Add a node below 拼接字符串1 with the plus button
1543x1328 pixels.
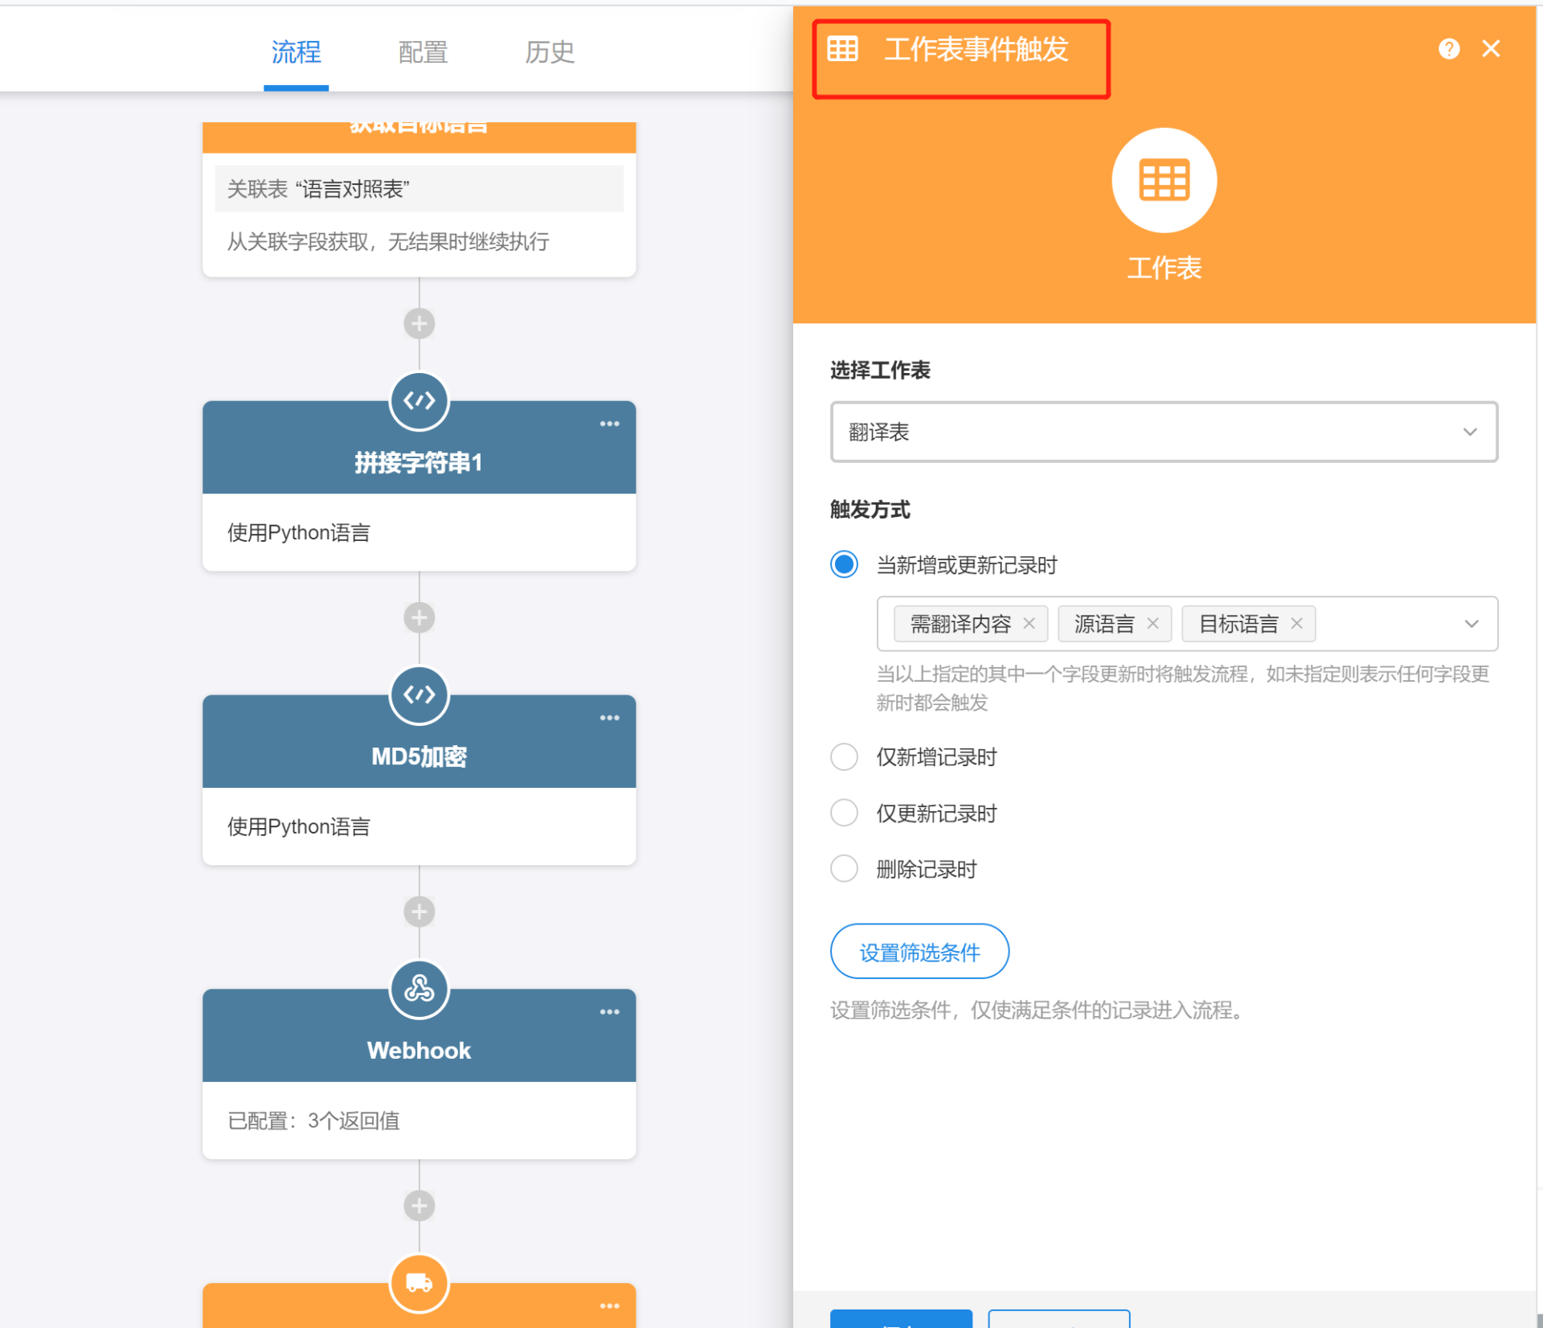point(419,617)
